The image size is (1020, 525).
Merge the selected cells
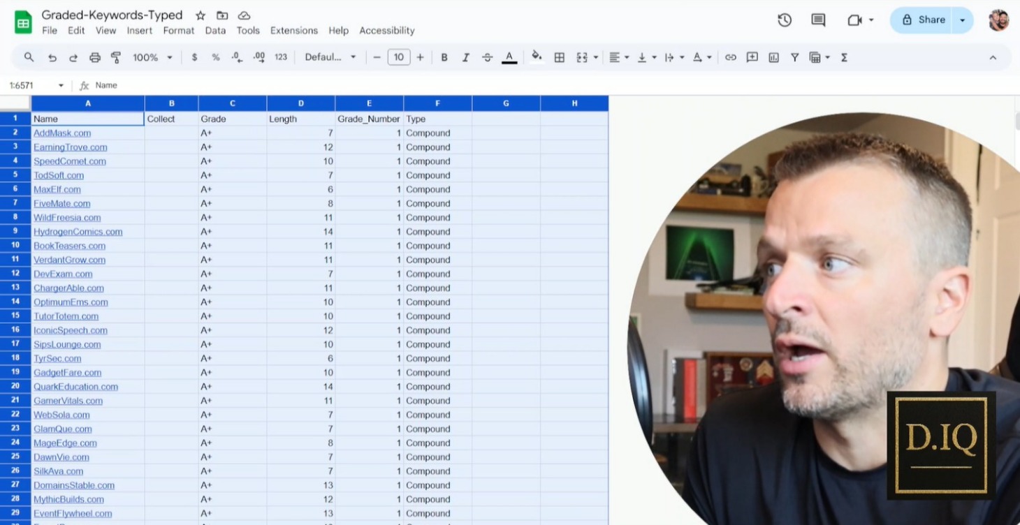coord(581,58)
